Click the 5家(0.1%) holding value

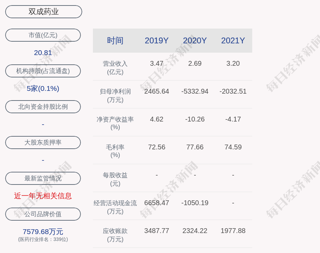[43, 88]
